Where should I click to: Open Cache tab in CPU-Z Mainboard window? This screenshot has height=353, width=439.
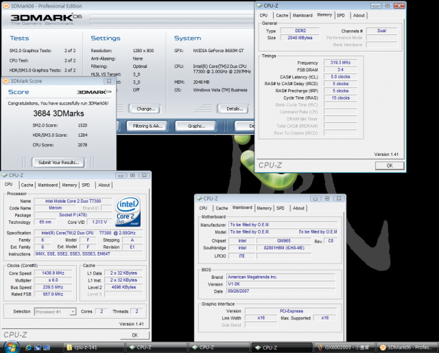click(x=222, y=208)
